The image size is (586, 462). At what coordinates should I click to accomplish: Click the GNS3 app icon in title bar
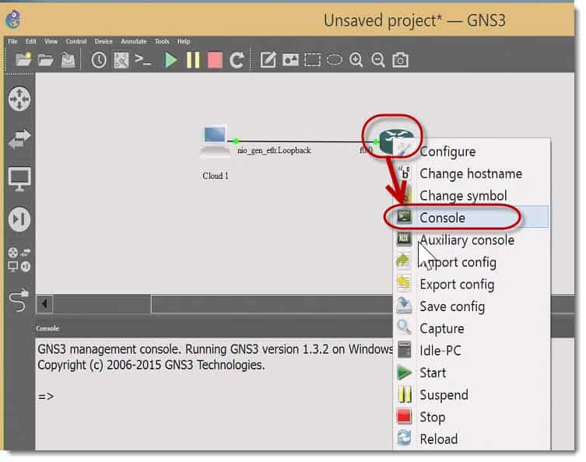coord(13,19)
